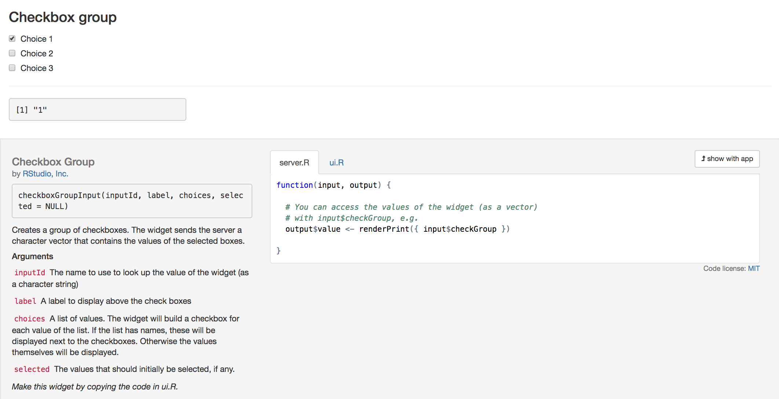
Task: Check the Choice 2 checkbox
Action: click(x=12, y=53)
